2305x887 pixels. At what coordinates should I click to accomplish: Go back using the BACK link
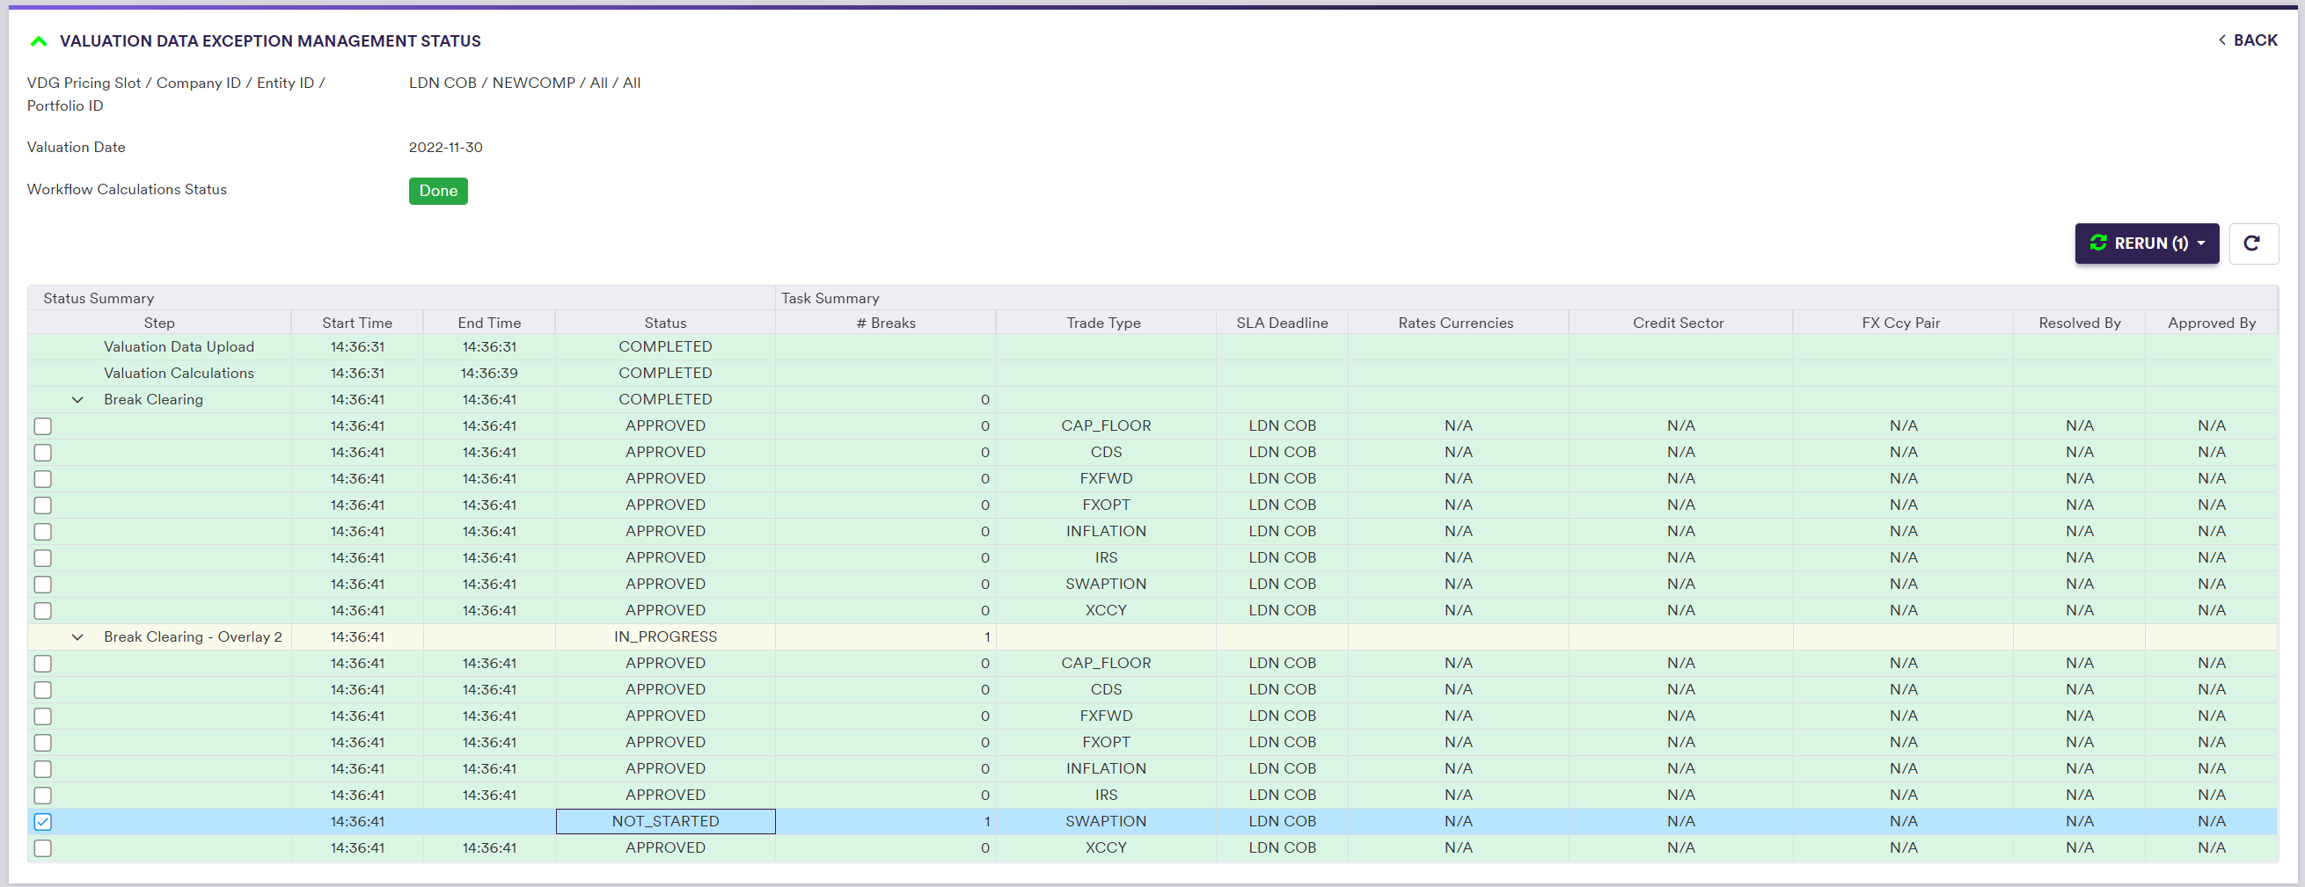(x=2247, y=40)
